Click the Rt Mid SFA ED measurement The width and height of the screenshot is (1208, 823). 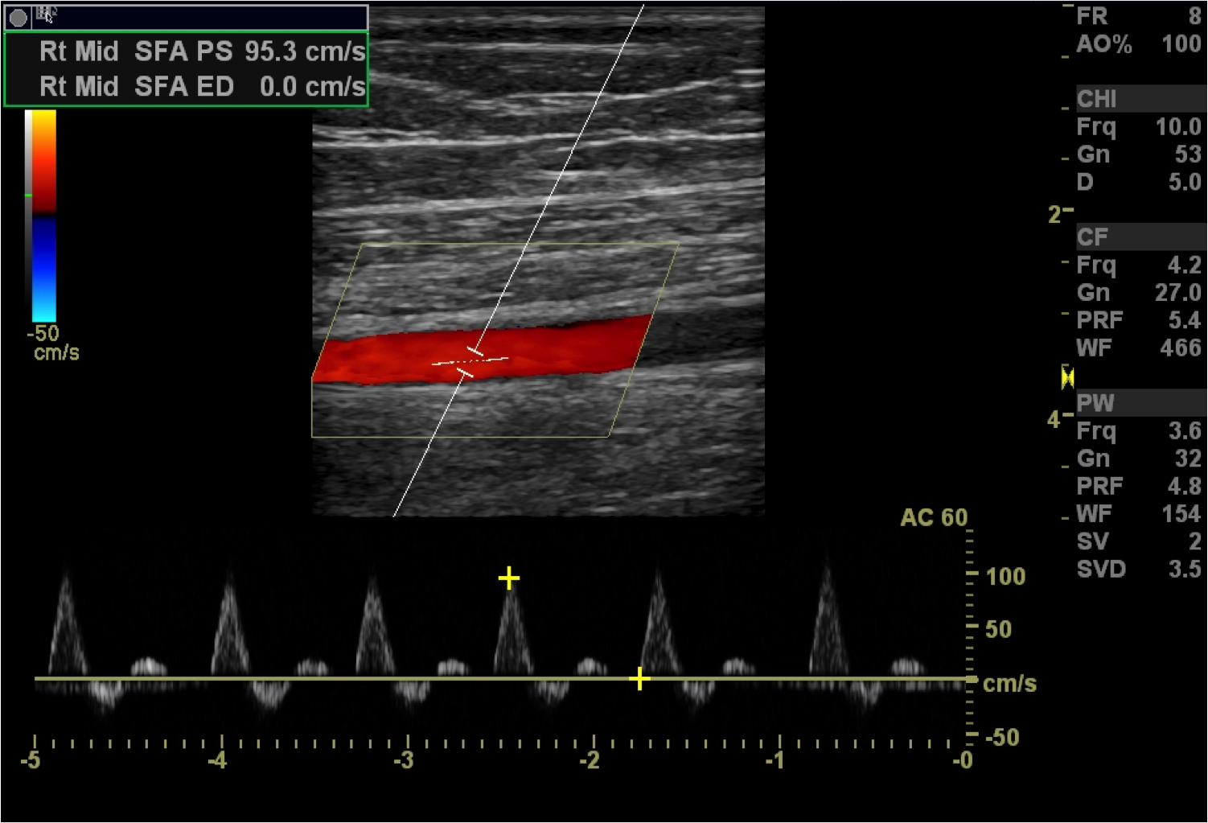pos(201,87)
